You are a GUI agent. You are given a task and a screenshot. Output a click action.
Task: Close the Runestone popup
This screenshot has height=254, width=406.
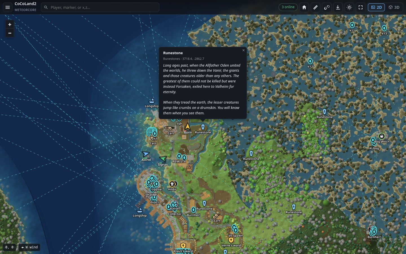pos(244,50)
